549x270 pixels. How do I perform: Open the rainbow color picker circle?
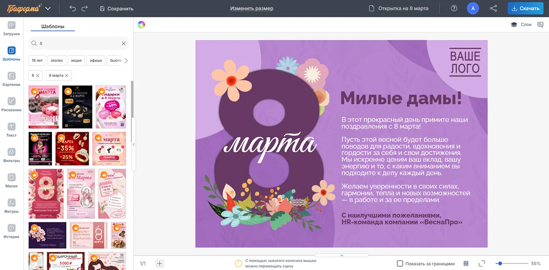click(141, 25)
